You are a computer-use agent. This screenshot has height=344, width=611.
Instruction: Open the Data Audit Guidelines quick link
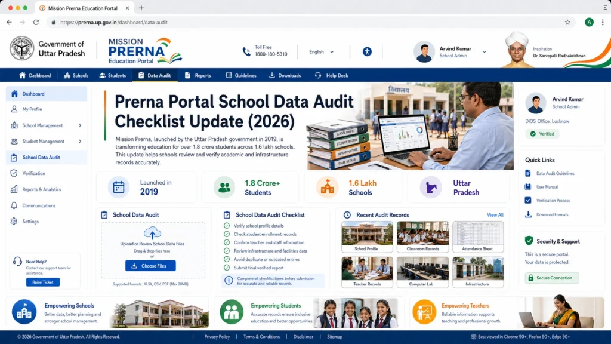[x=550, y=173]
